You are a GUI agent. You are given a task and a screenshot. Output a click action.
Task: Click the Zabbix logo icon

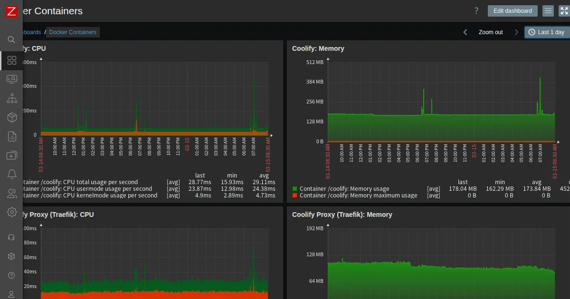click(x=11, y=11)
